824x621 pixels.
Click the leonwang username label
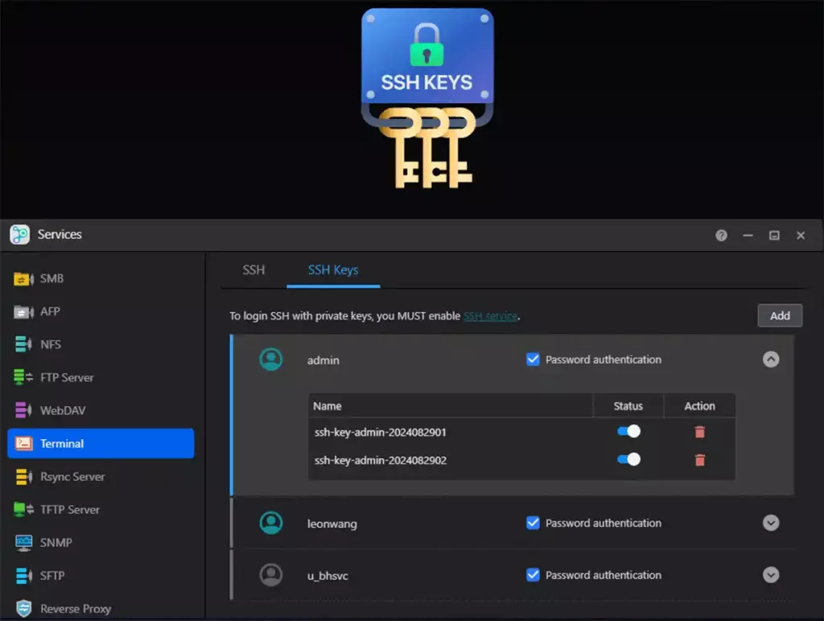tap(332, 524)
